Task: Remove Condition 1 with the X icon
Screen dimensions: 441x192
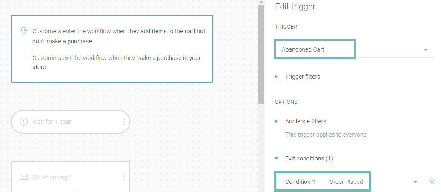Action: [432, 182]
